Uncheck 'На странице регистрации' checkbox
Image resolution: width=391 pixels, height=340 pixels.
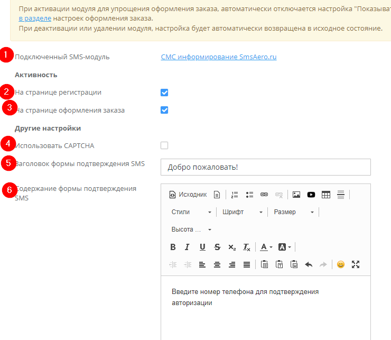click(x=164, y=93)
